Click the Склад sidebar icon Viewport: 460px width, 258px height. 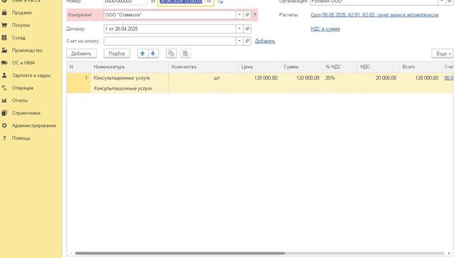pos(4,38)
